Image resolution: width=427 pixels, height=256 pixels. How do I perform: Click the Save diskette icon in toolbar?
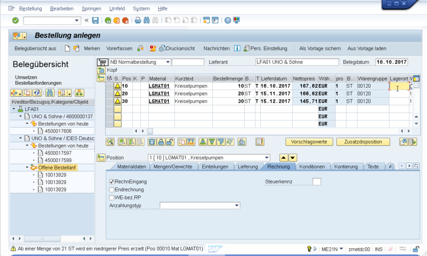[x=95, y=20]
